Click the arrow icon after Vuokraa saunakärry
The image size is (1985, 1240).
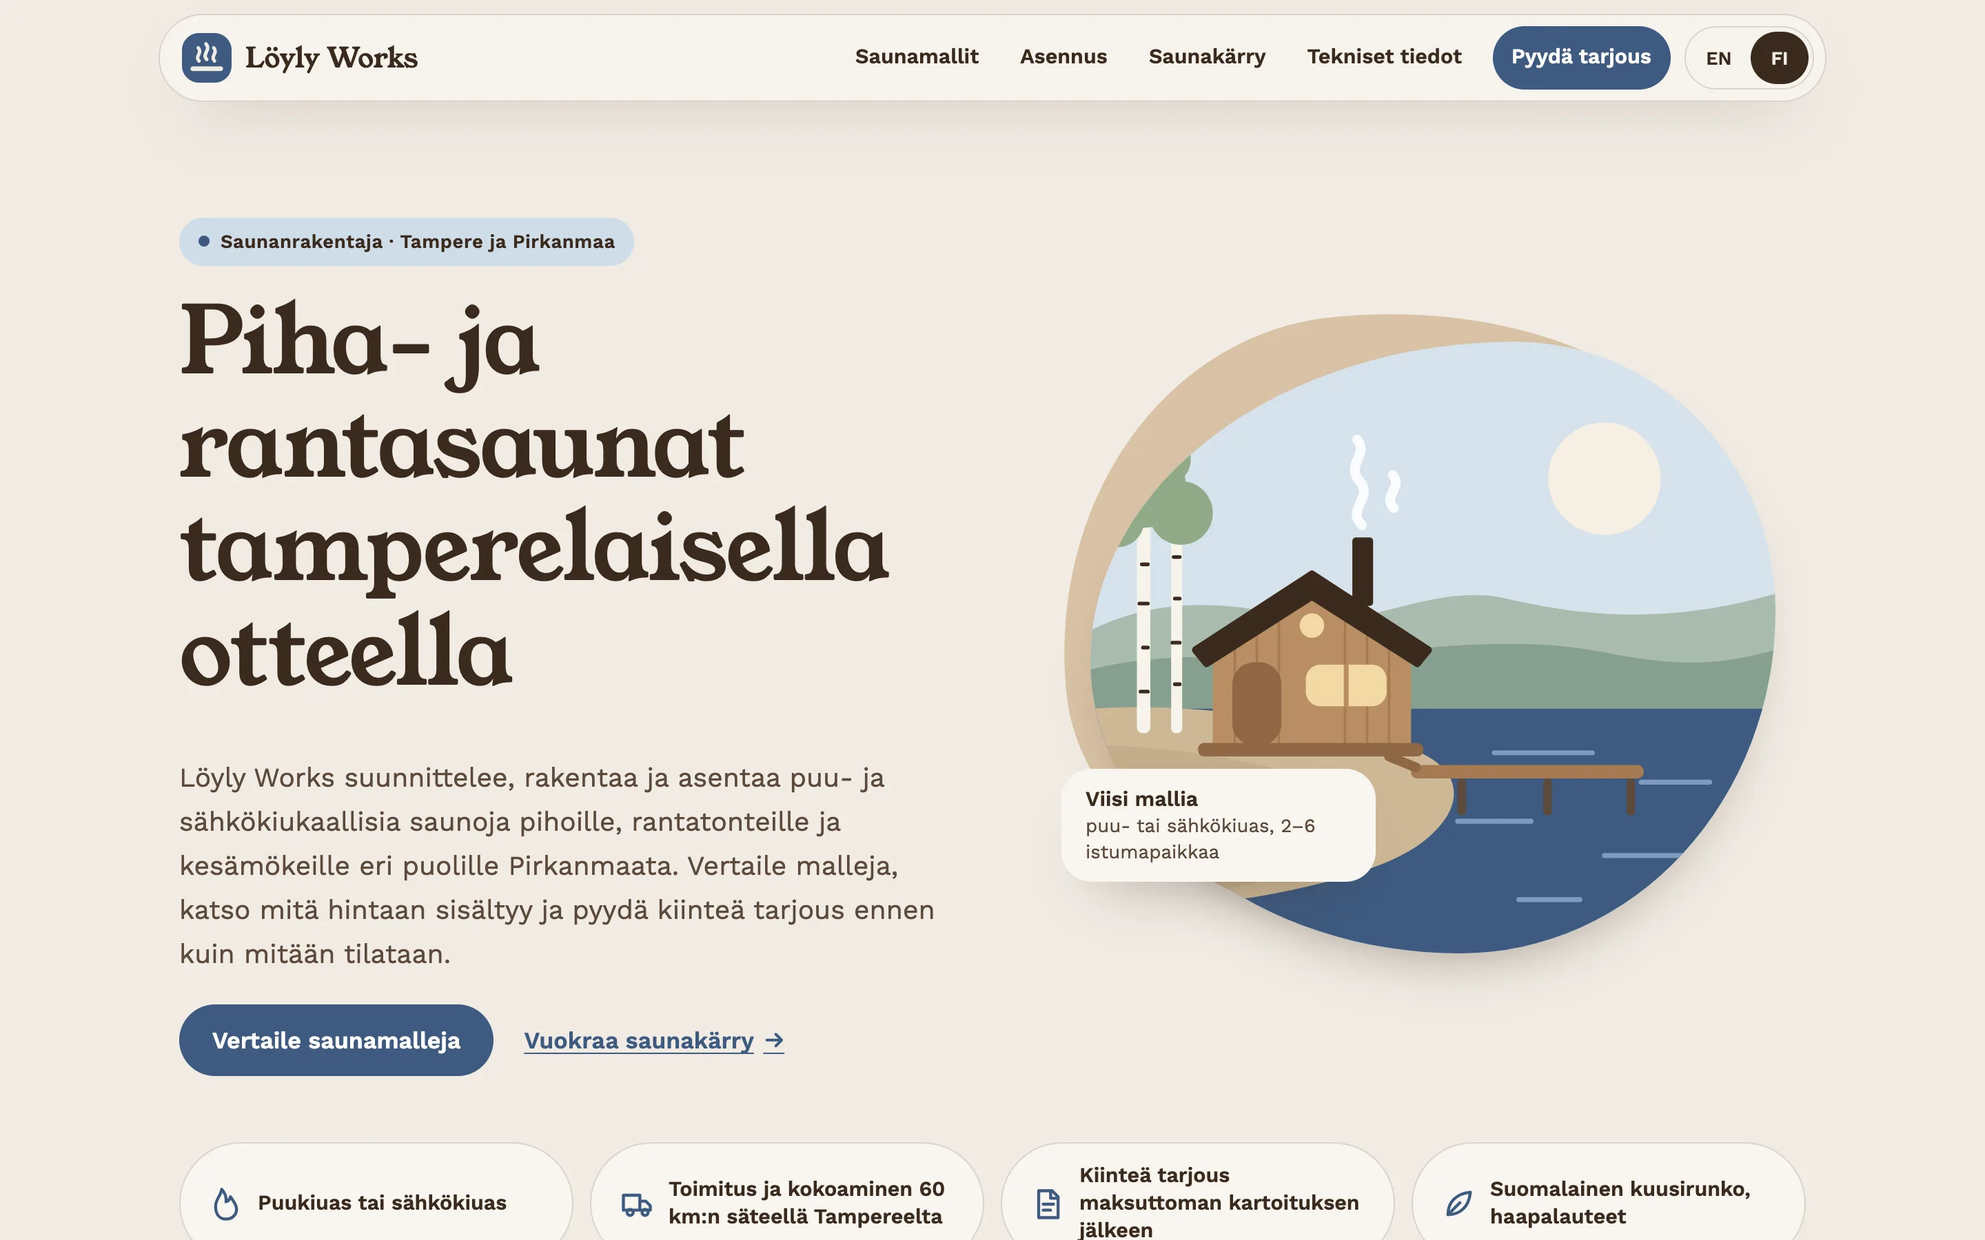(773, 1041)
